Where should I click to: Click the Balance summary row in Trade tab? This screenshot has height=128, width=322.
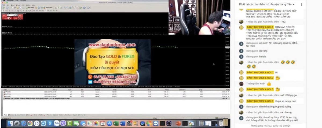point(116,98)
